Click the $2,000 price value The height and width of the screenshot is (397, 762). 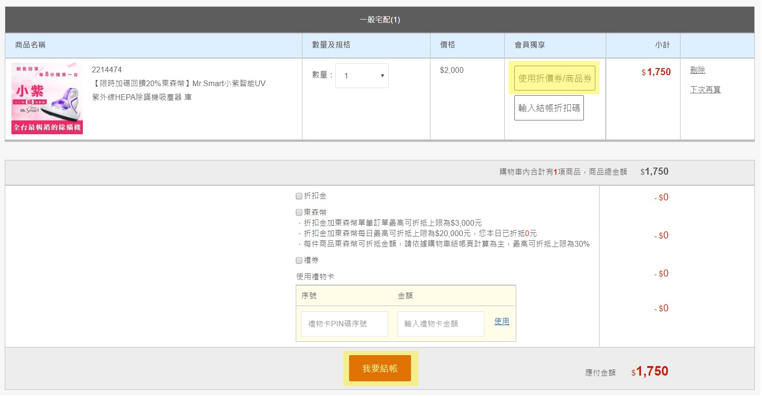tap(451, 70)
